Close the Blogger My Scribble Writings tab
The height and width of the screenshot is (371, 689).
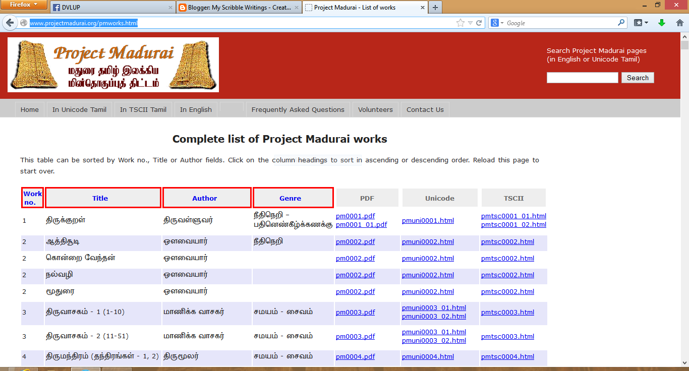[296, 8]
